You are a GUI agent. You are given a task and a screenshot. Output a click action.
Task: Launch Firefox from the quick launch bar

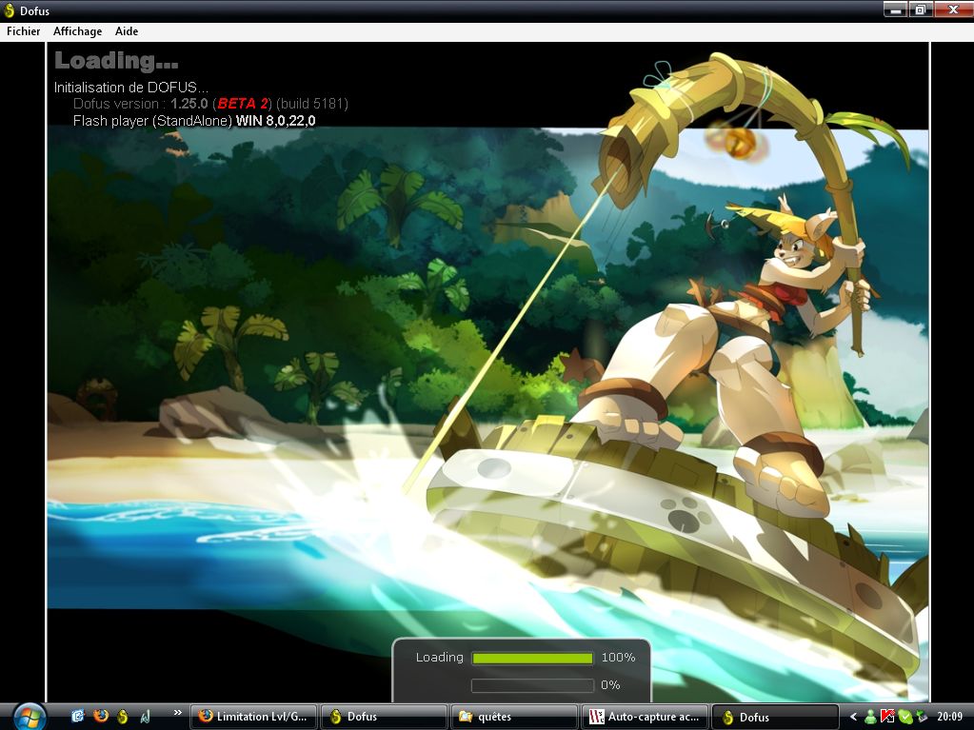point(101,716)
